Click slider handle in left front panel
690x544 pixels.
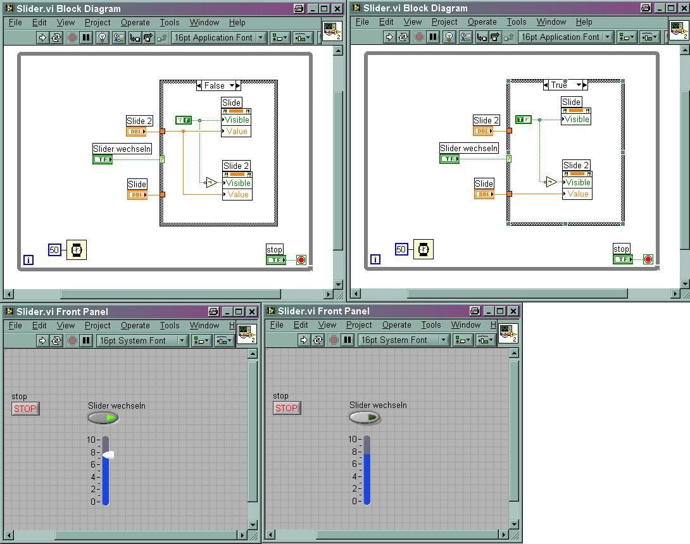108,455
